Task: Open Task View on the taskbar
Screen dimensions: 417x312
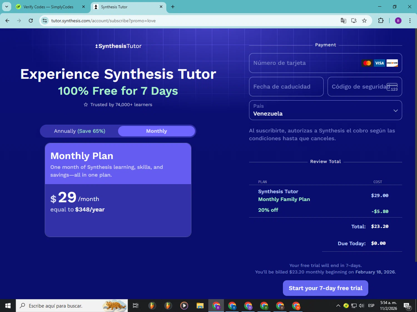Action: (136, 306)
